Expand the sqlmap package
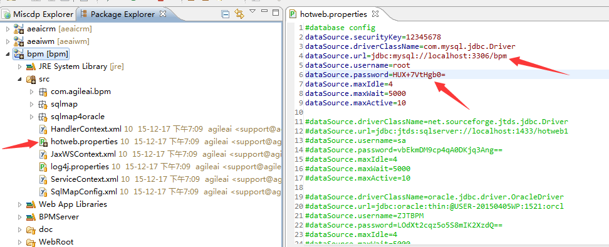Screen dimensions: 609x247 pos(32,104)
